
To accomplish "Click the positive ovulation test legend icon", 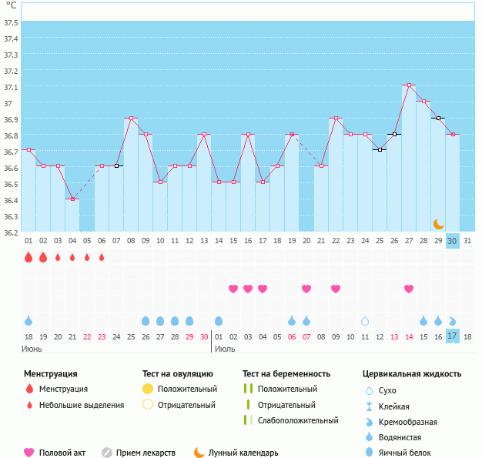I will tap(148, 389).
